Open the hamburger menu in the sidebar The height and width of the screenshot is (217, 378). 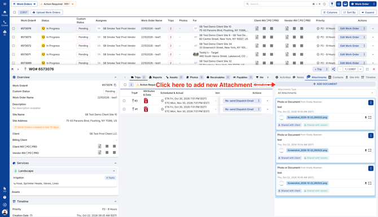coord(5,4)
